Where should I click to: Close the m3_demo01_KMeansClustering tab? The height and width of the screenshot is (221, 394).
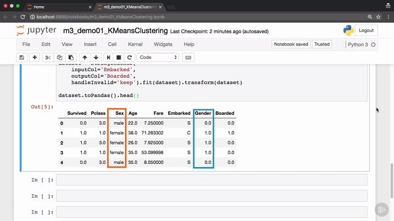(x=160, y=7)
